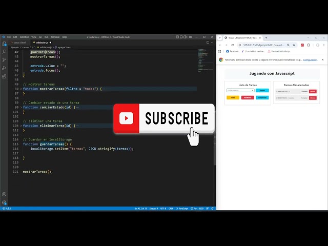Open the Facebook bookmark
Image resolution: width=328 pixels, height=246 pixels.
[232, 51]
